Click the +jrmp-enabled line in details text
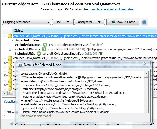This screenshot has height=129, width=157. pyautogui.click(x=63, y=108)
